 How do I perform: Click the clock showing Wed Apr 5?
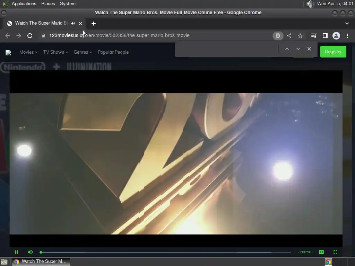tap(335, 3)
